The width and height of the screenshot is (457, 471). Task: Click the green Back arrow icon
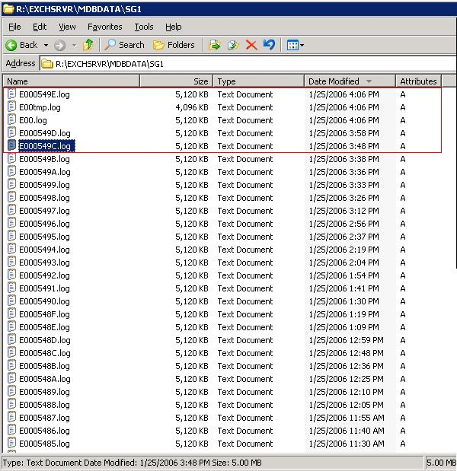(x=11, y=46)
